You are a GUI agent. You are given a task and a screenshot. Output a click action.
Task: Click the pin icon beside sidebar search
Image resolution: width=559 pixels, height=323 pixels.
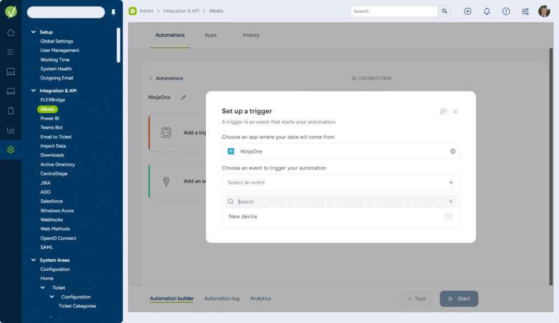click(114, 13)
